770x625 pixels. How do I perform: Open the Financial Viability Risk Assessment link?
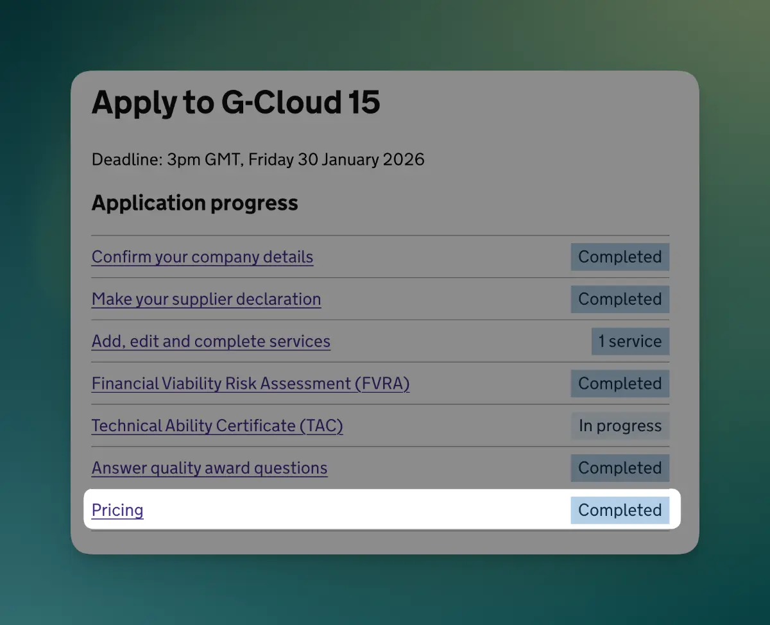point(251,384)
